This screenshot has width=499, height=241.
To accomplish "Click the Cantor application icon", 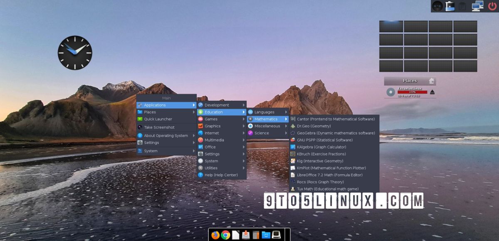I will (x=293, y=119).
